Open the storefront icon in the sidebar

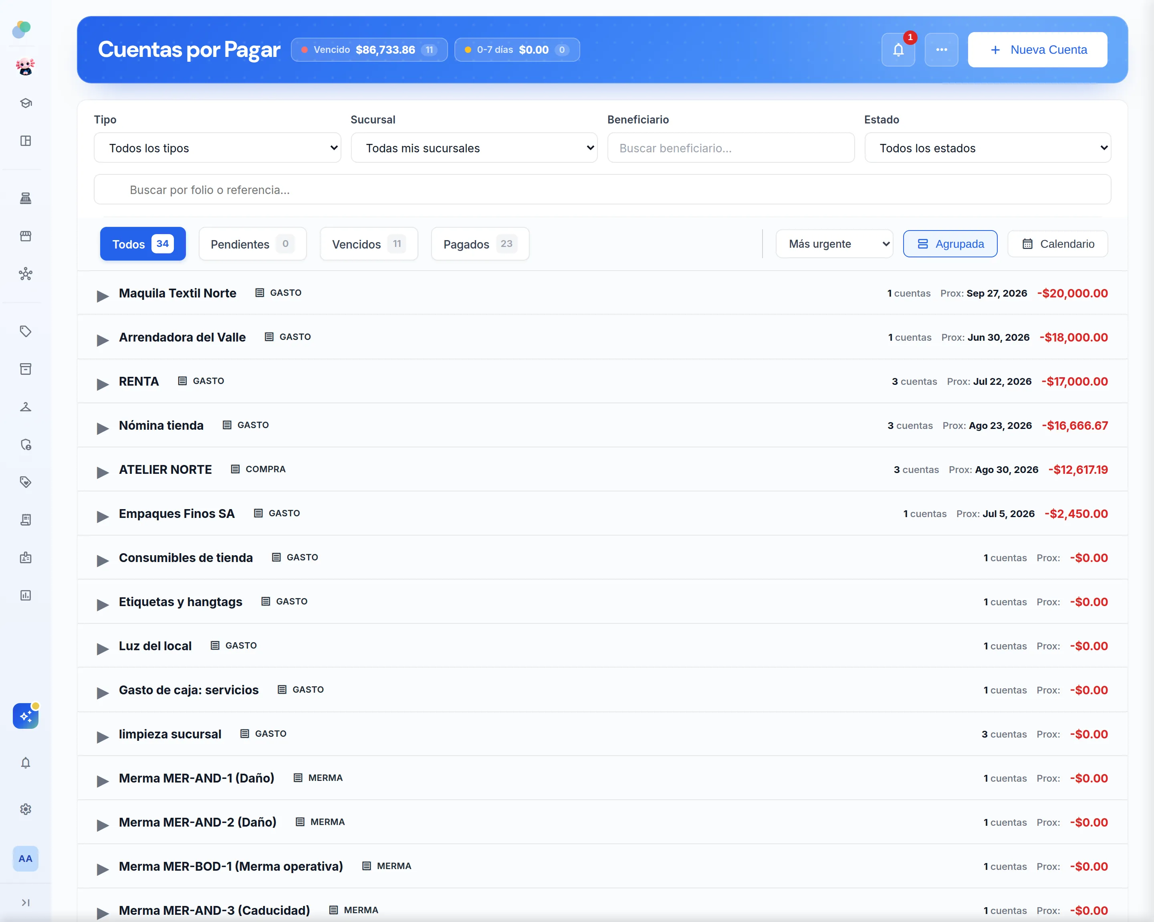tap(25, 236)
